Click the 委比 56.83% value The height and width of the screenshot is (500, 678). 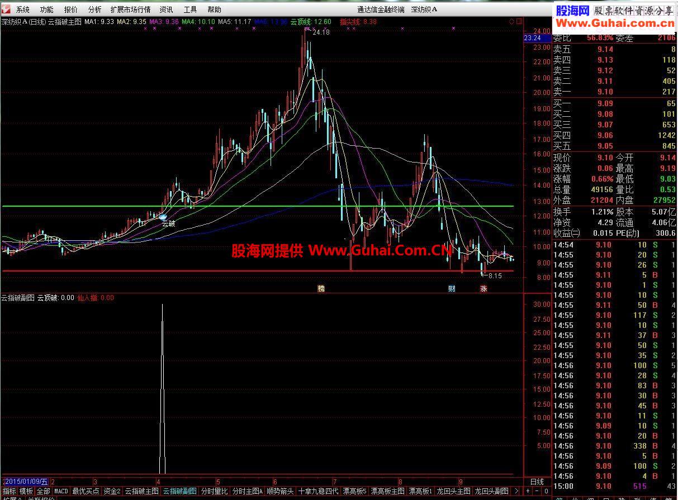click(x=600, y=37)
